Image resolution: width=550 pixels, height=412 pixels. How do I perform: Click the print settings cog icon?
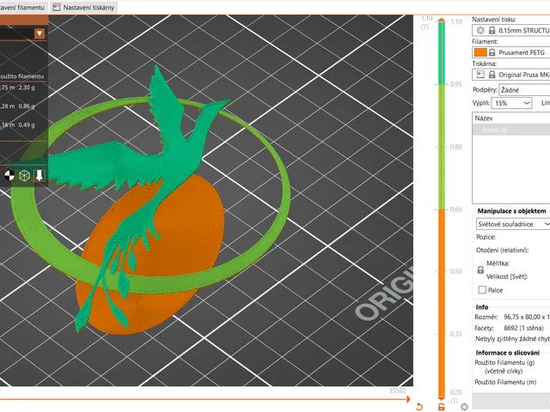[x=480, y=31]
